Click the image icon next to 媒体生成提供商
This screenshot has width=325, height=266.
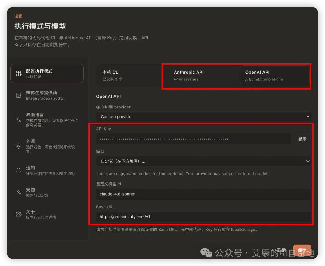18,95
